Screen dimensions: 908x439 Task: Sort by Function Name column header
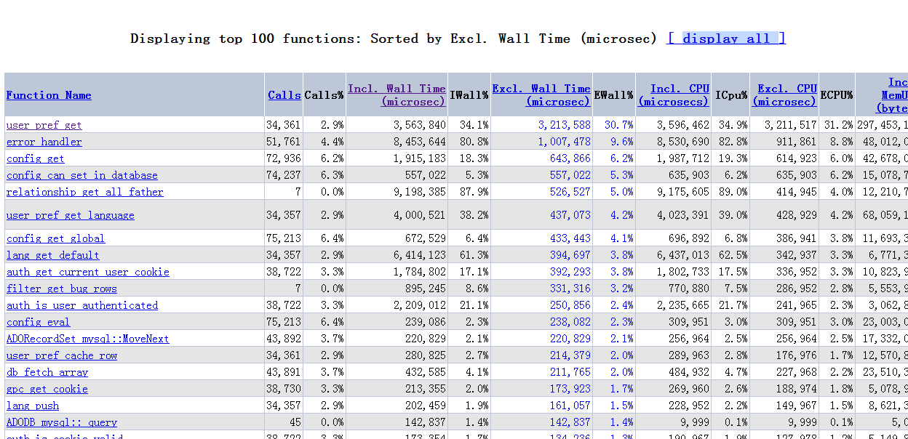point(49,95)
